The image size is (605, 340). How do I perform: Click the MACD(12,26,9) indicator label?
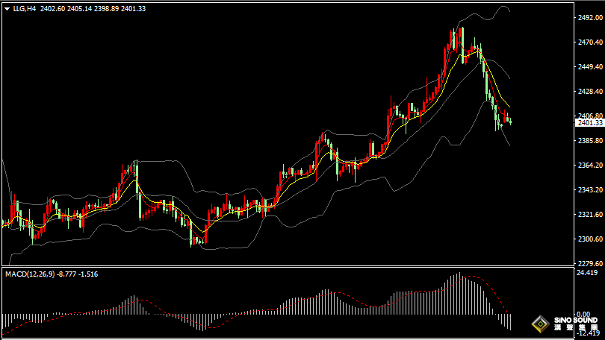29,274
